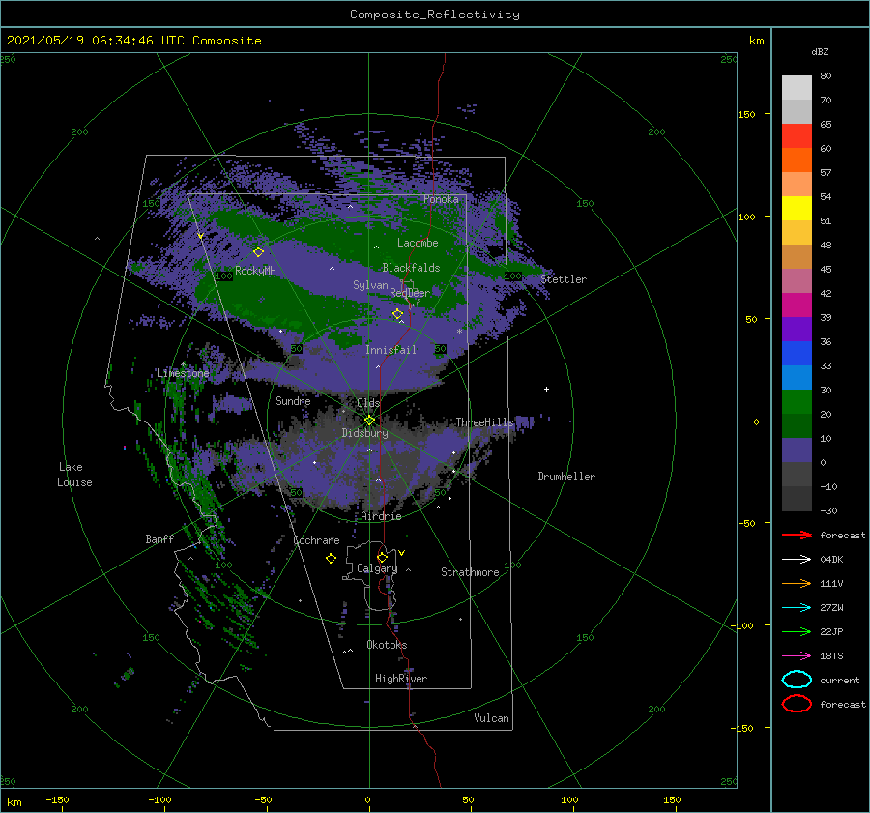Click the HighRiver town label
870x813 pixels.
tap(400, 679)
